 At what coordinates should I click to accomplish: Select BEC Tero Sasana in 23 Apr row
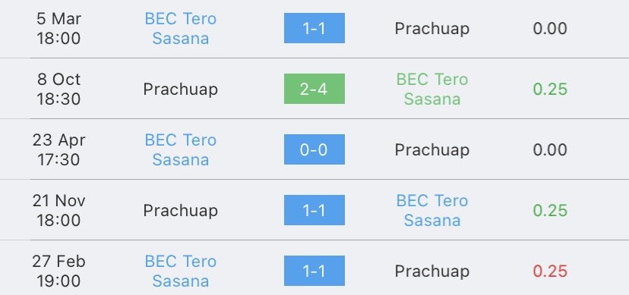tap(181, 149)
